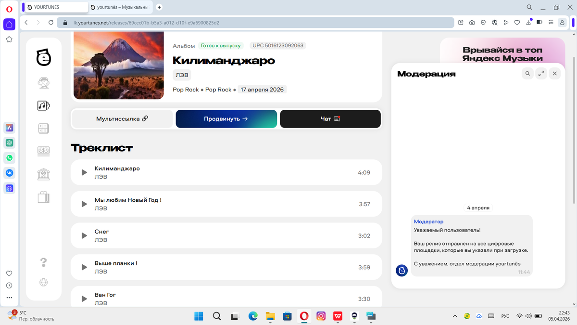Image resolution: width=577 pixels, height=325 pixels.
Task: Play the track Ван Гог
Action: 84,299
